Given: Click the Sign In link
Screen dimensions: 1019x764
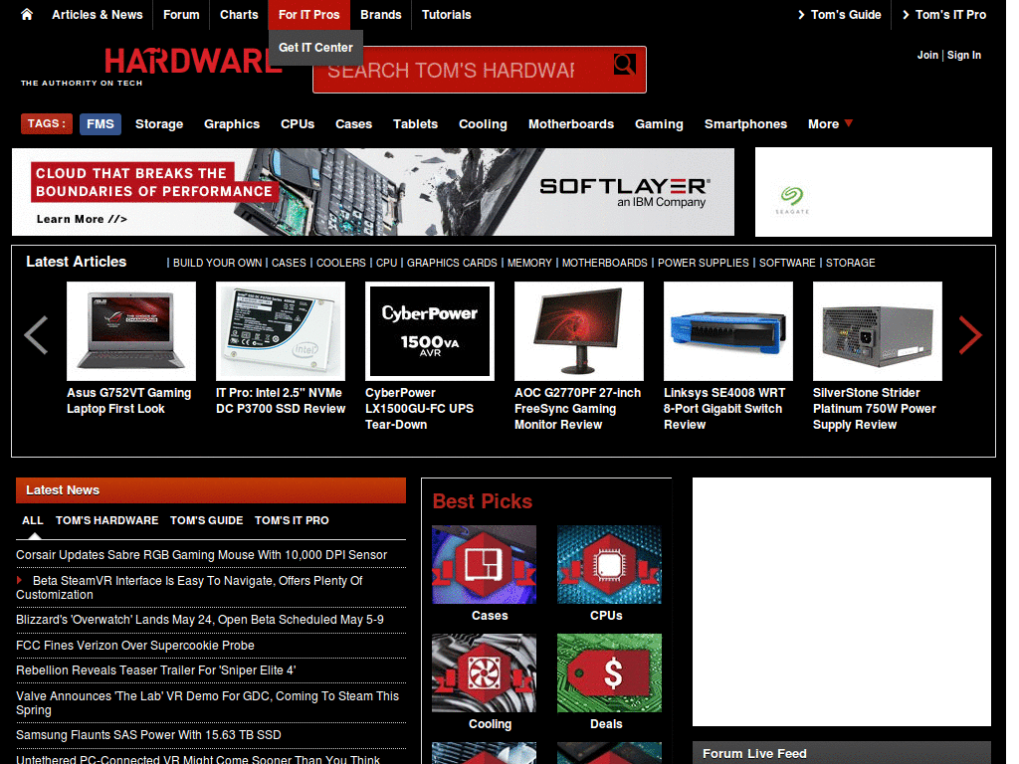Looking at the screenshot, I should tap(963, 56).
